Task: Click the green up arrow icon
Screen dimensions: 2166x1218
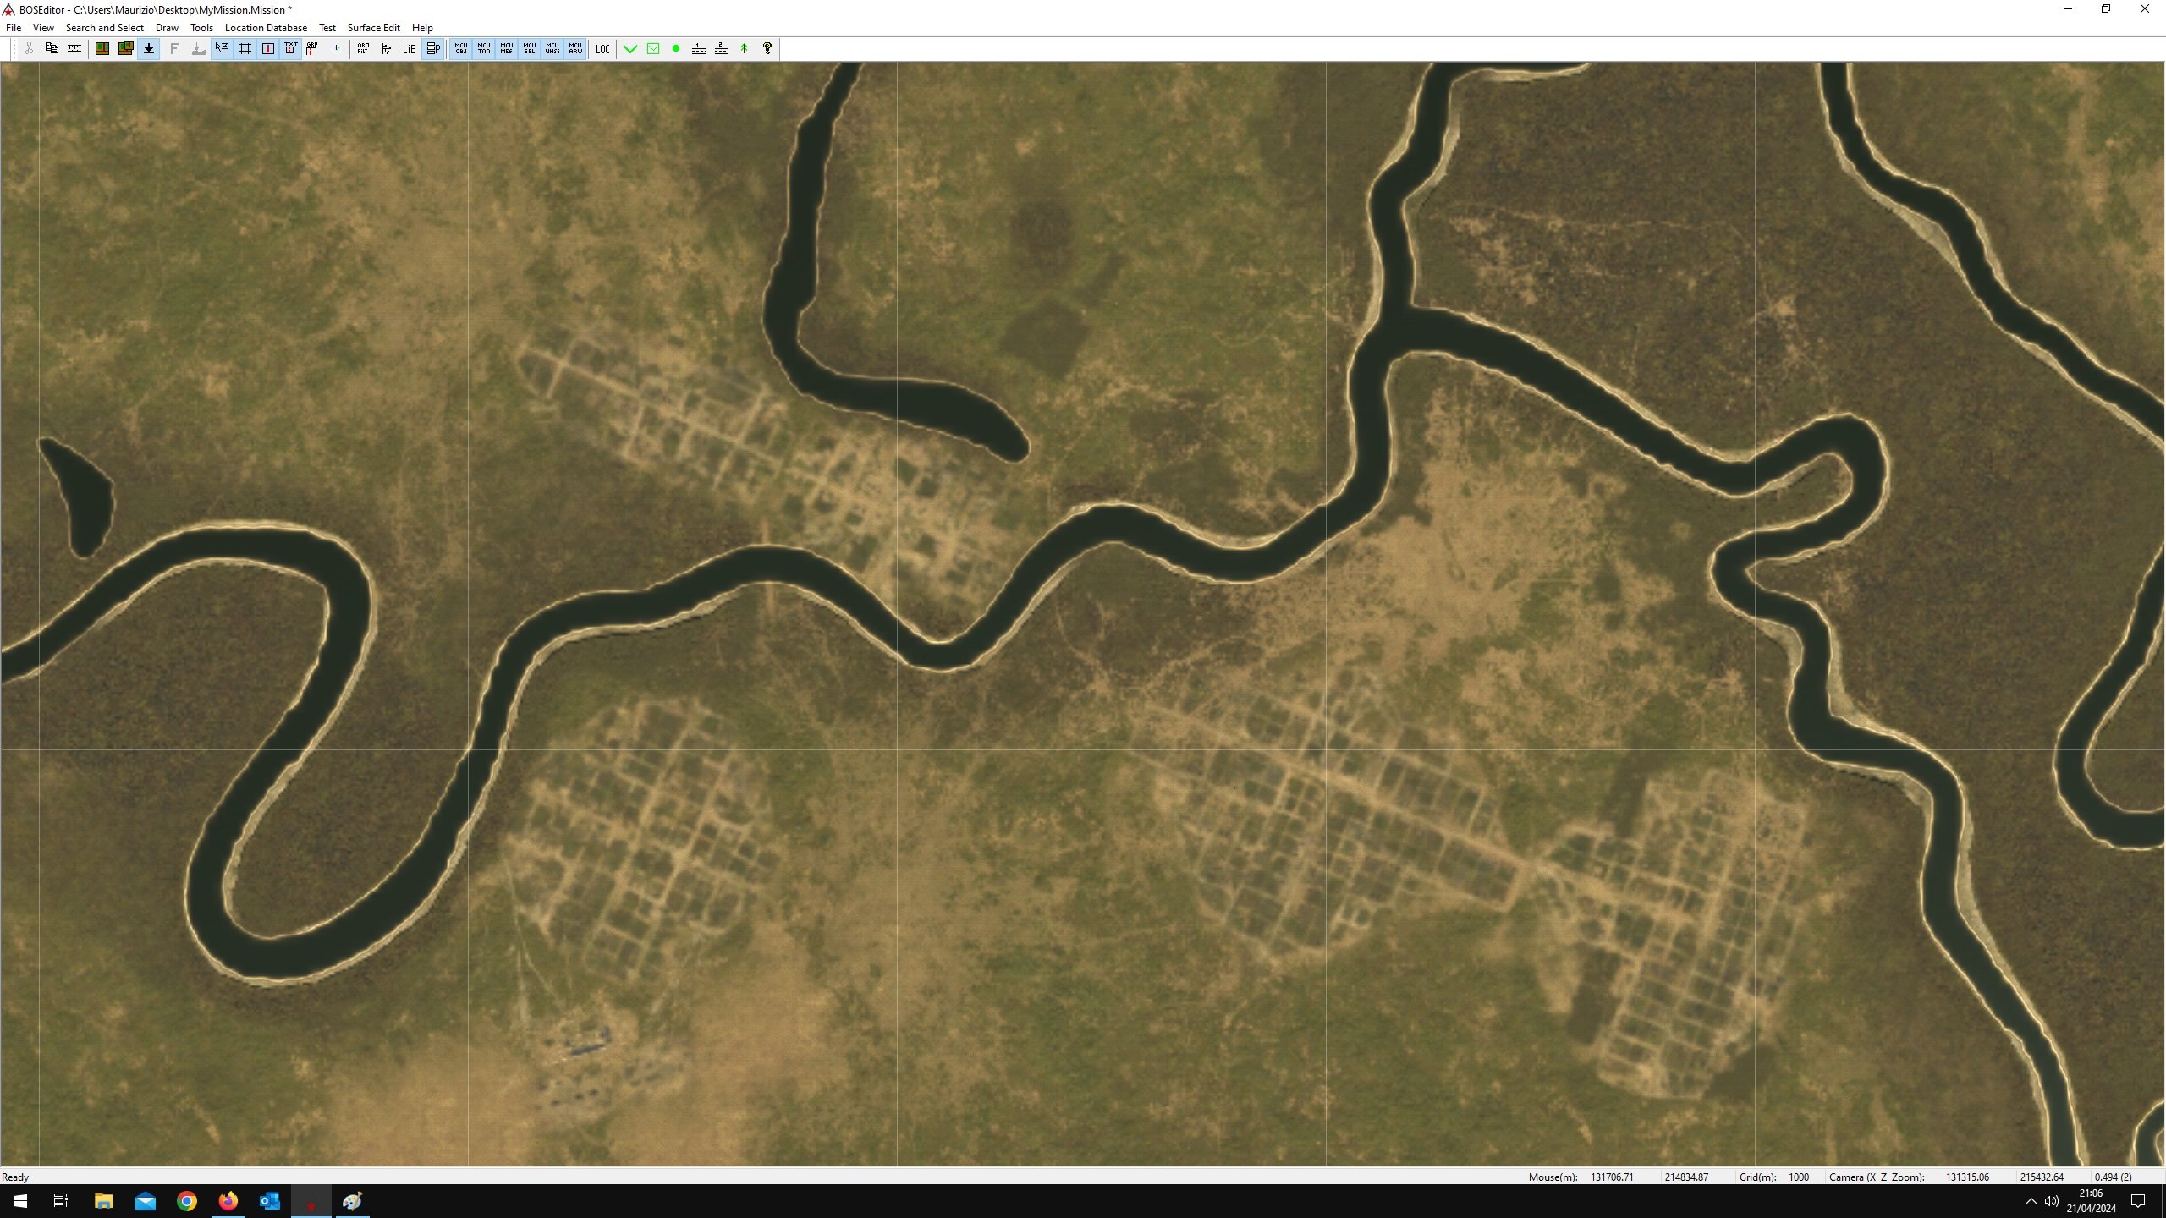Action: 745,48
